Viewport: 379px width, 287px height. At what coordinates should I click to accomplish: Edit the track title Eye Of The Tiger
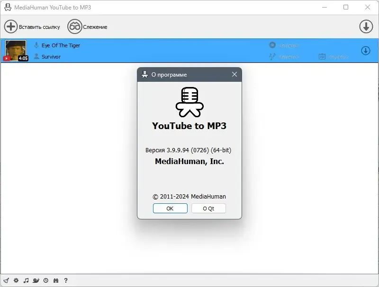pyautogui.click(x=61, y=45)
